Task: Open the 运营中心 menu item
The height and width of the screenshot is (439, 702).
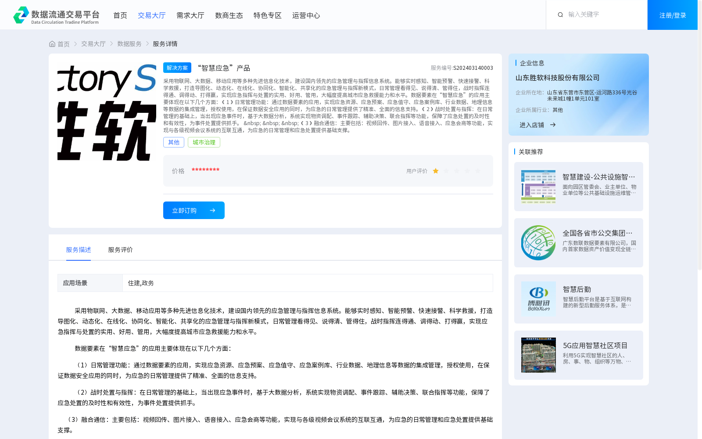Action: pos(306,15)
